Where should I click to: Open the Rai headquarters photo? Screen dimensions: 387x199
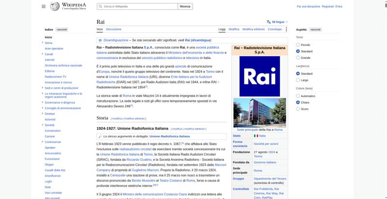(x=260, y=113)
